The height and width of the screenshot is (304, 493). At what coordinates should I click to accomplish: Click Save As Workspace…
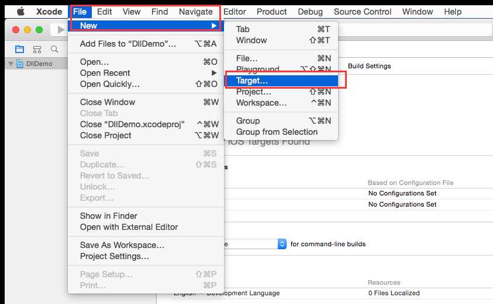[122, 245]
